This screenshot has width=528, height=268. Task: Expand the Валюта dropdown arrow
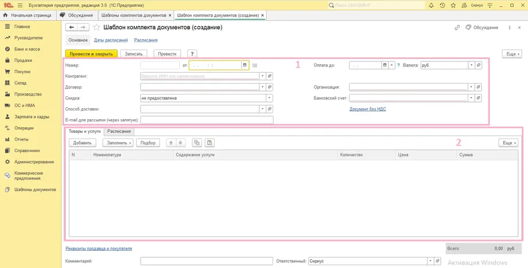pos(471,65)
